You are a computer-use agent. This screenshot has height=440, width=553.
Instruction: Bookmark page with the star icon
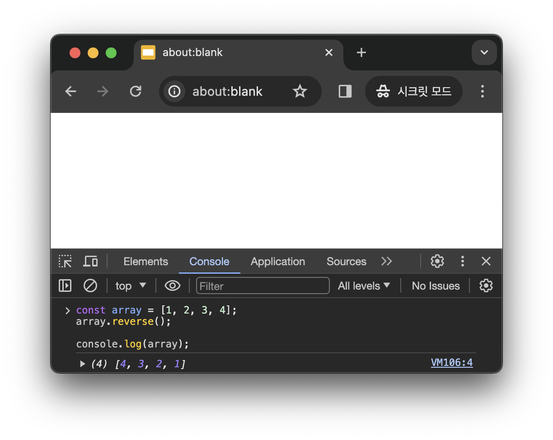tap(300, 92)
